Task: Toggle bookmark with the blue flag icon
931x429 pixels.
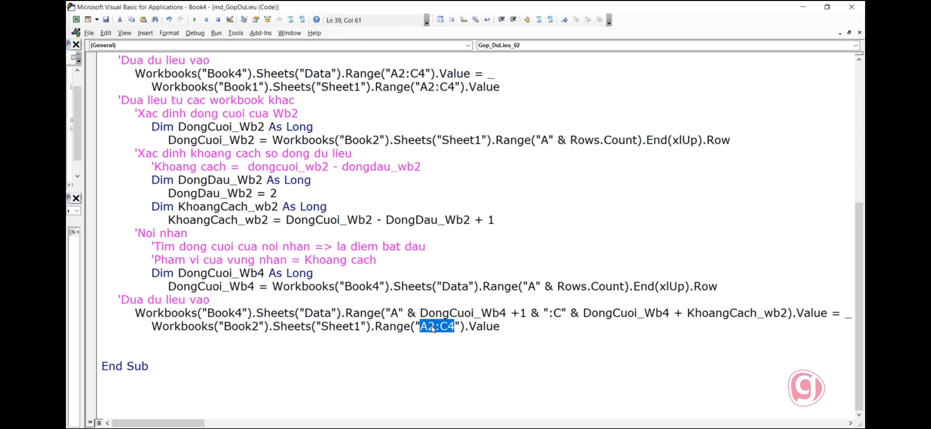Action: pos(564,20)
